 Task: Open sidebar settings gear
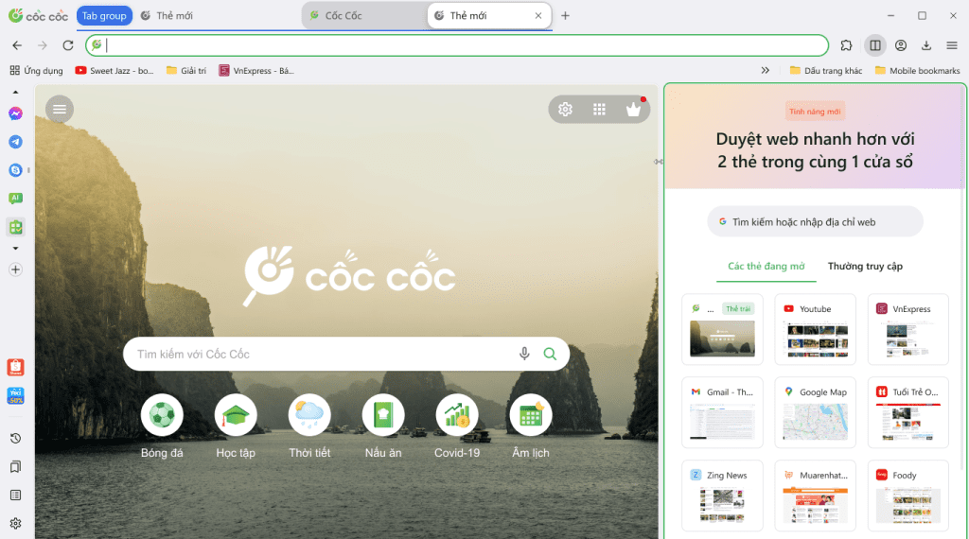click(15, 524)
